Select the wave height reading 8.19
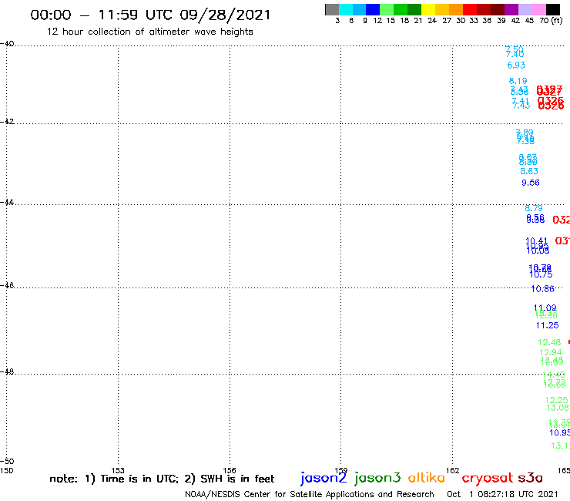Screen dimensions: 570x501 (518, 81)
